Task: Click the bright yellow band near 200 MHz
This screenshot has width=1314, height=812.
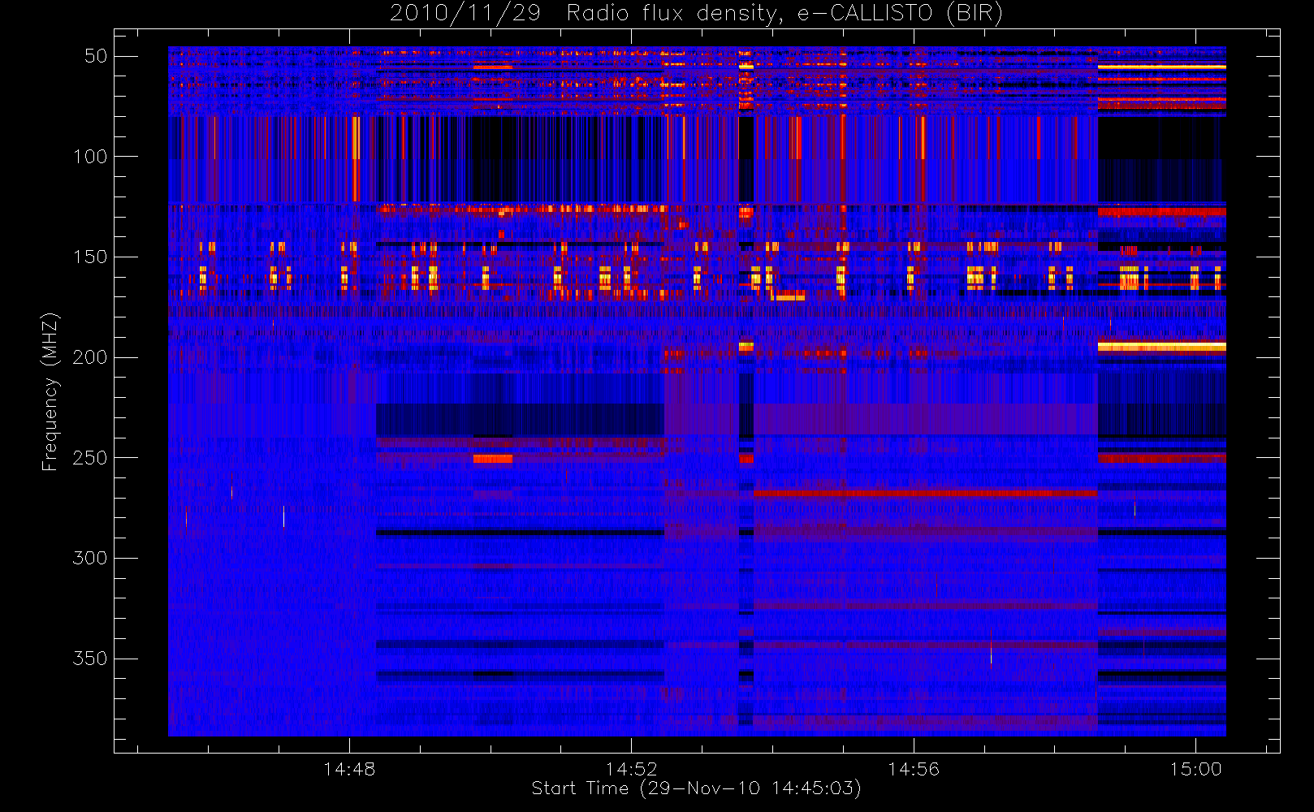Action: point(1161,347)
